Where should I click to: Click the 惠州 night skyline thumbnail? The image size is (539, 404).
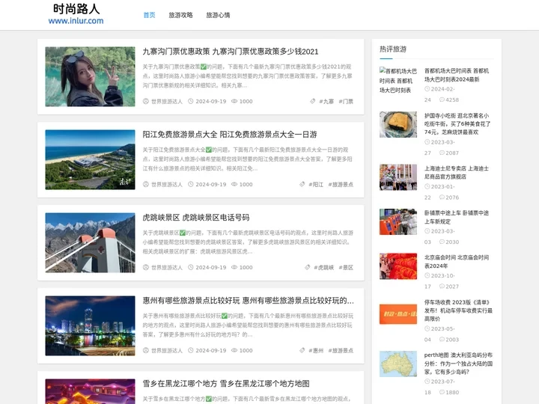coord(90,325)
